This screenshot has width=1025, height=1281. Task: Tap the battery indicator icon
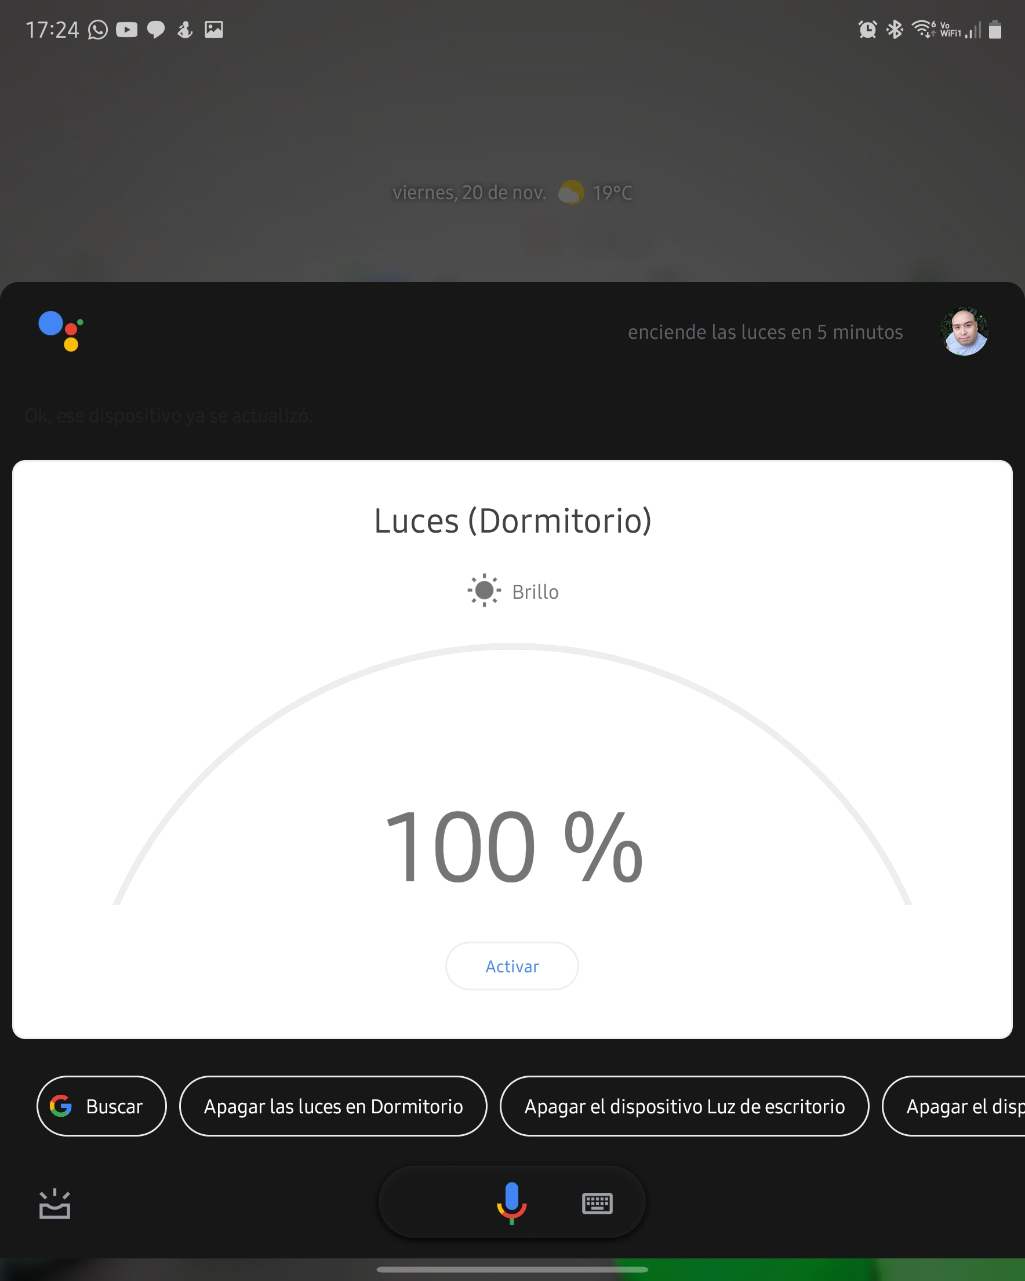click(995, 29)
